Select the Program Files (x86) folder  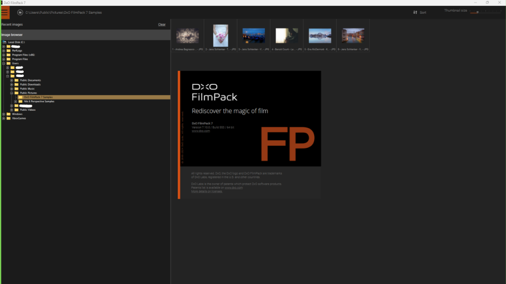pos(23,55)
